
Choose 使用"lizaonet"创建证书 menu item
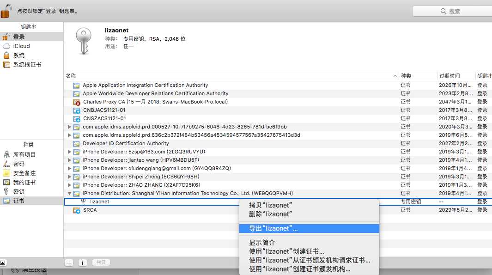click(x=309, y=251)
